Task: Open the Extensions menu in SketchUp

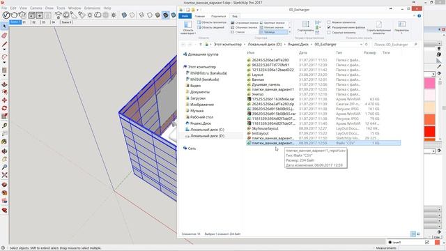Action: coord(92,8)
